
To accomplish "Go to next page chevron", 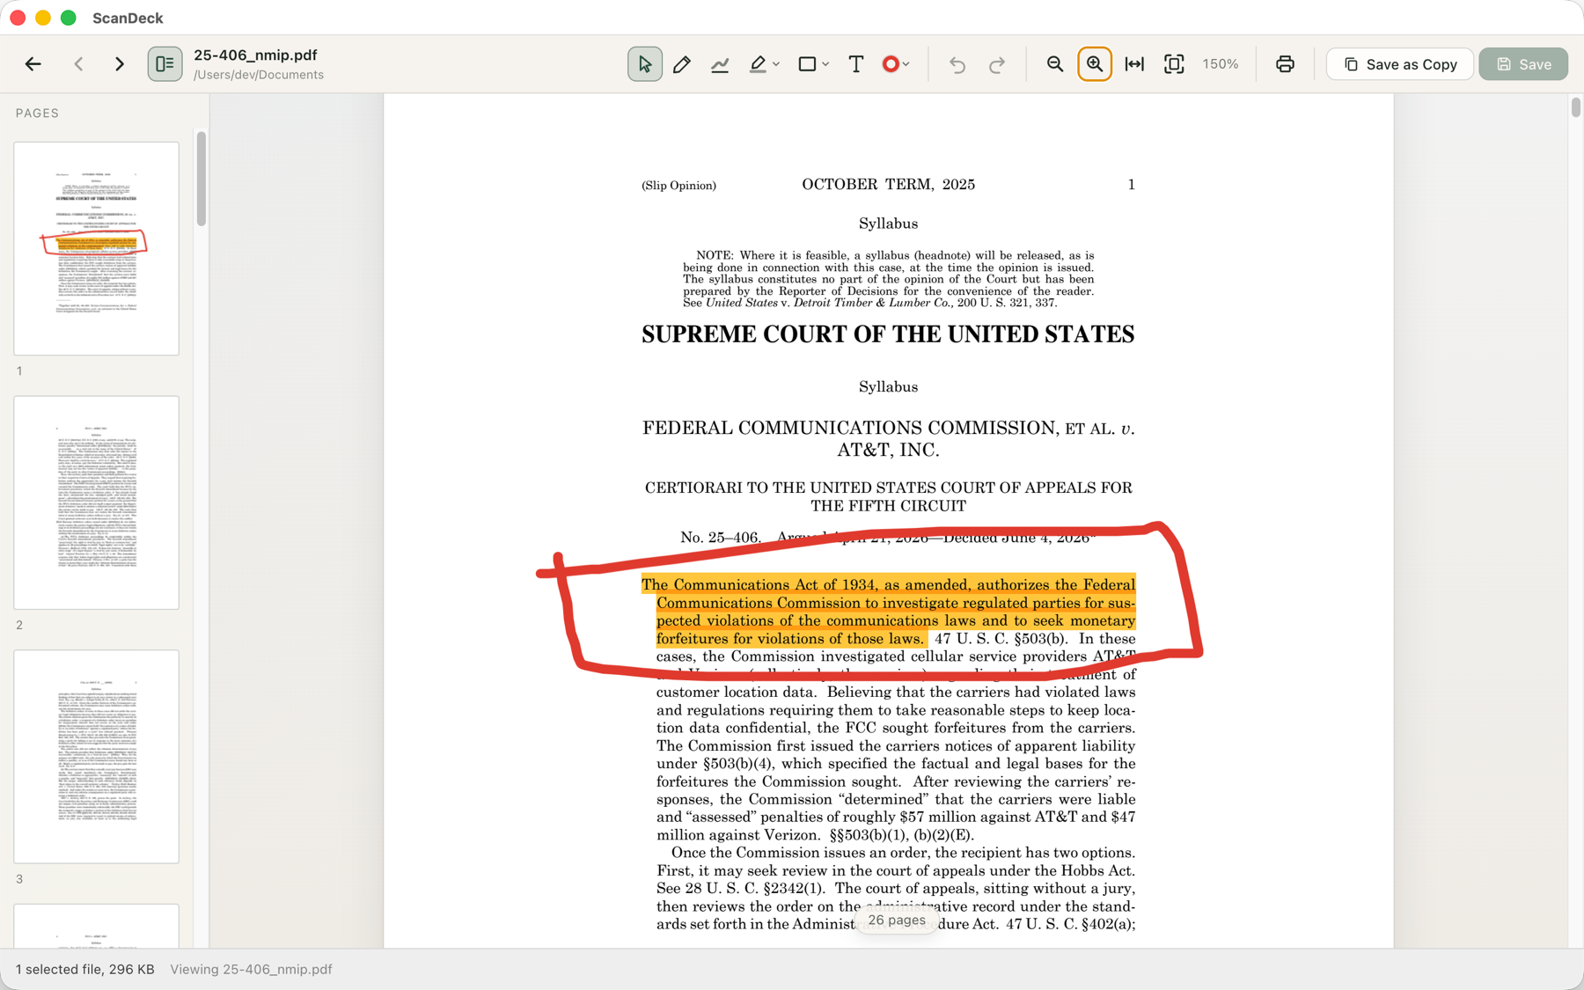I will 120,64.
